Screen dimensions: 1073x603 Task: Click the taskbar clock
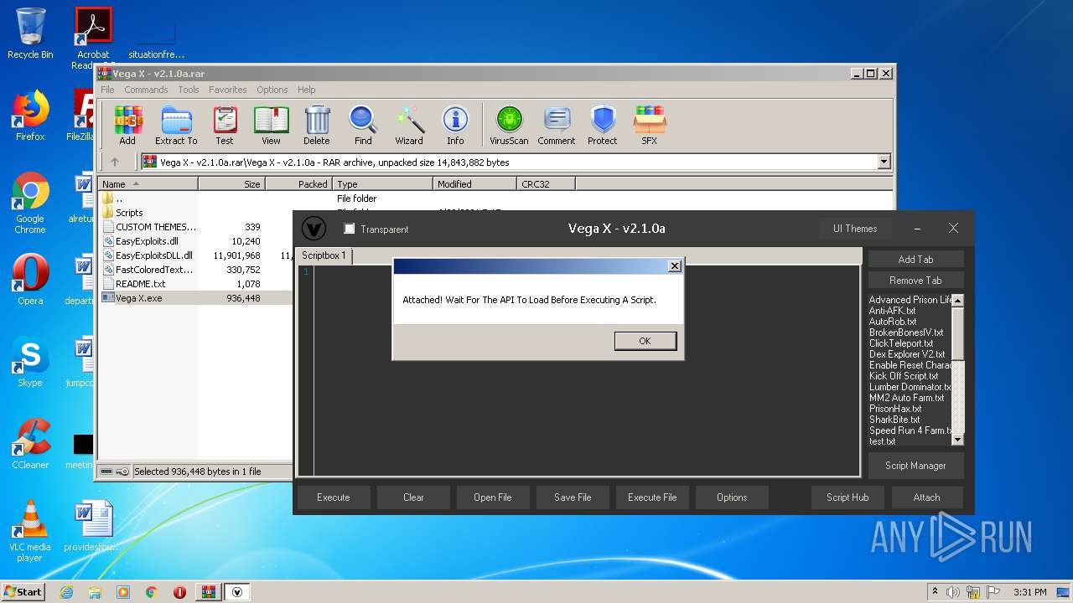click(x=1029, y=592)
